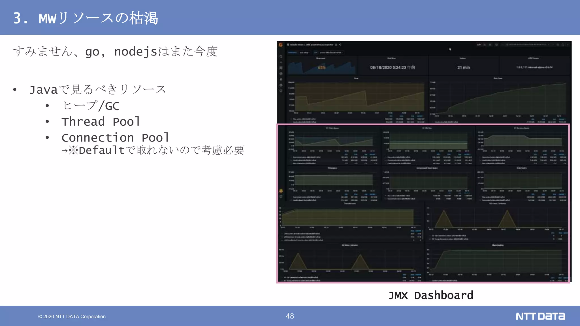The width and height of the screenshot is (580, 326).
Task: Open the G1 Old Gen panel menu
Action: point(427,128)
